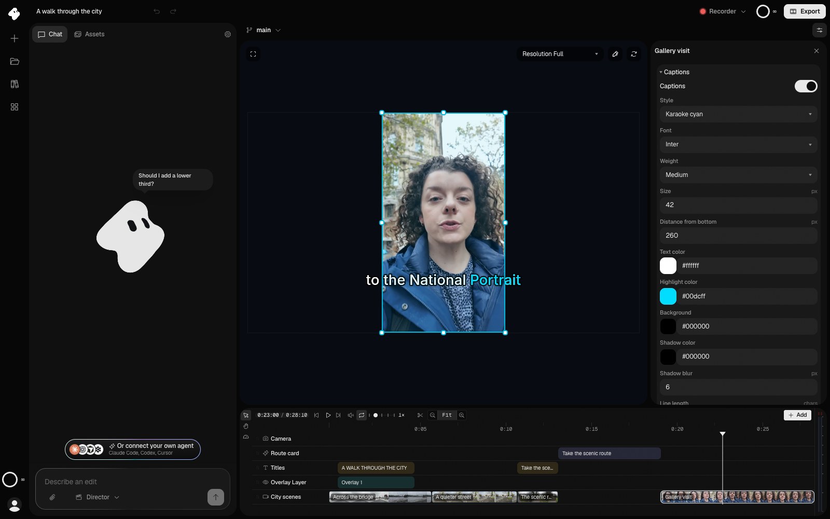Select the pointer selection tool
This screenshot has width=830, height=519.
coord(246,415)
